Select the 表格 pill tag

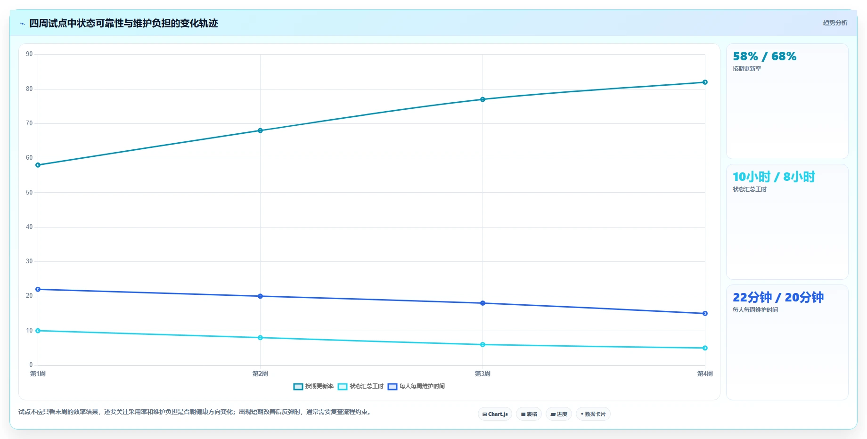pyautogui.click(x=529, y=414)
